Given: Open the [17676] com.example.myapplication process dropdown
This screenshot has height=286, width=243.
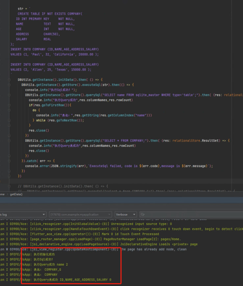Looking at the screenshot, I should [81, 214].
